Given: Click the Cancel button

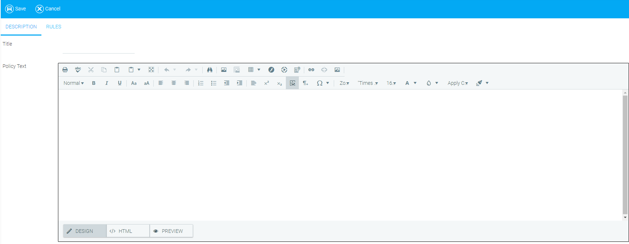Looking at the screenshot, I should 48,9.
